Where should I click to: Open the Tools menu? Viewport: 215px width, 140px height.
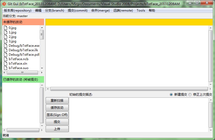pos(141,11)
